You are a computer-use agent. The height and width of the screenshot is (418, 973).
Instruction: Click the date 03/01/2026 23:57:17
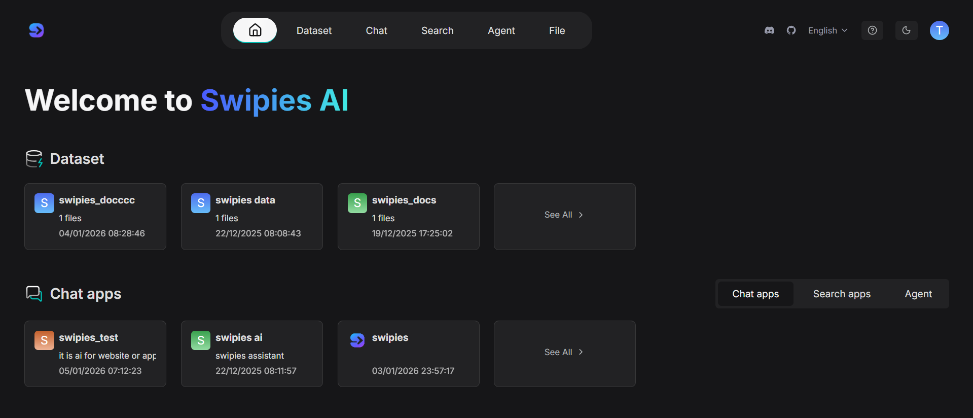click(413, 371)
